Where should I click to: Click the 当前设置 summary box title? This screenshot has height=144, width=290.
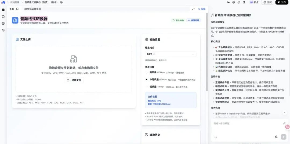pyautogui.click(x=152, y=96)
